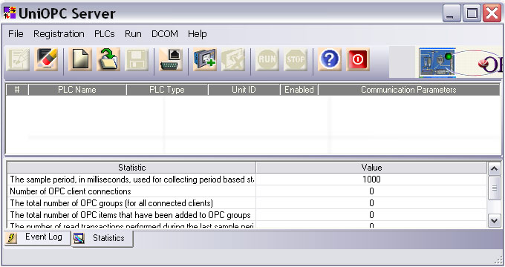The width and height of the screenshot is (505, 267).
Task: Click the Communication Parameters column header
Action: coord(408,90)
